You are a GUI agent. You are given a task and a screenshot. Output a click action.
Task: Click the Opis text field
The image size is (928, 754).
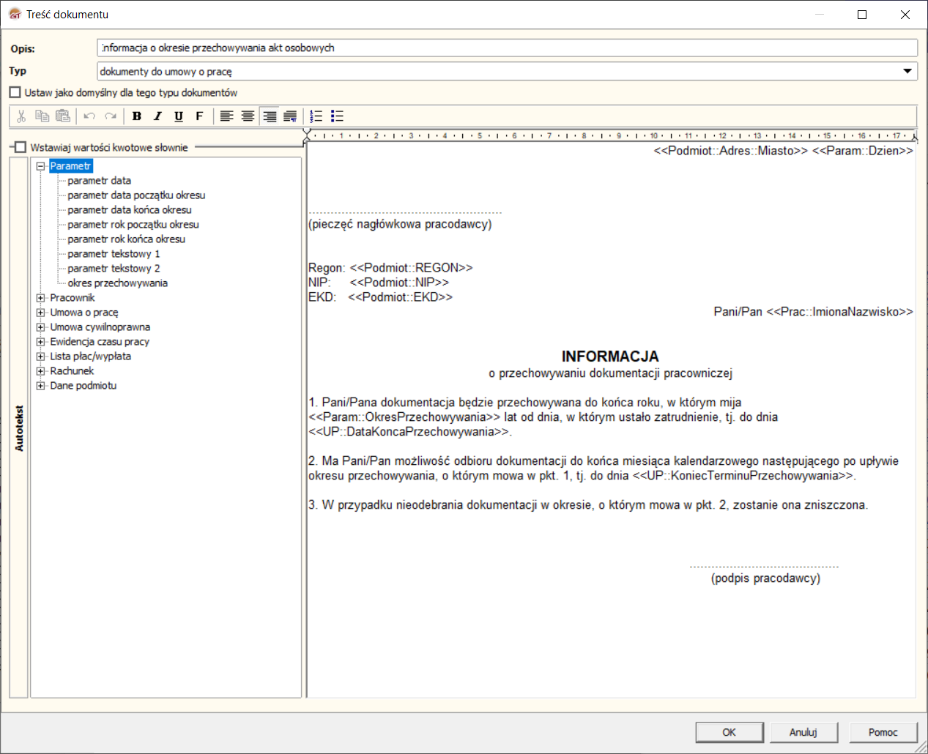[x=507, y=48]
